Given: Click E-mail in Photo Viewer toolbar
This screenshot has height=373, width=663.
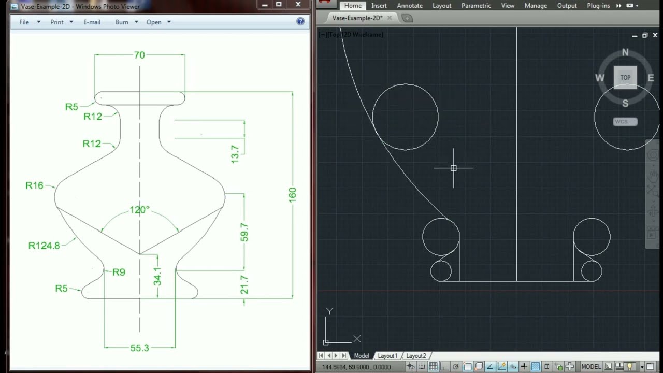Looking at the screenshot, I should point(92,22).
